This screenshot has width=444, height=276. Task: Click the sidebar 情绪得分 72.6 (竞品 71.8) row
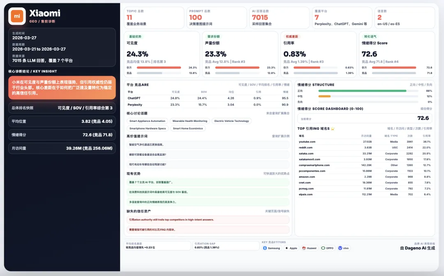pos(62,135)
